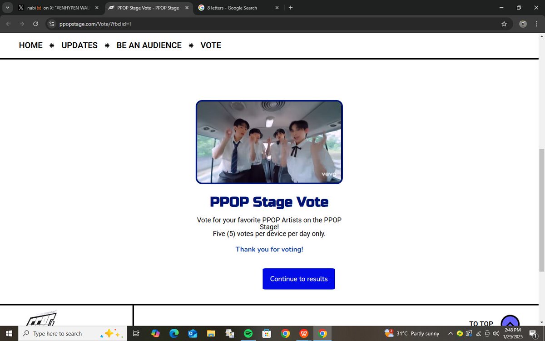The height and width of the screenshot is (341, 545).
Task: Launch Copilot from the taskbar
Action: [155, 333]
